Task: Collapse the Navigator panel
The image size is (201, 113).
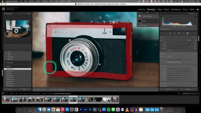Action: coord(4,13)
